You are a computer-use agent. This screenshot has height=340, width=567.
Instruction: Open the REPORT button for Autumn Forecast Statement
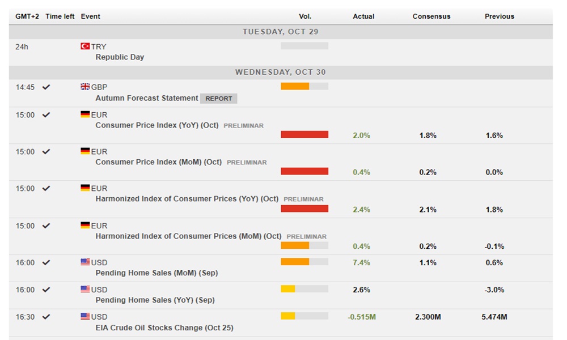point(218,99)
